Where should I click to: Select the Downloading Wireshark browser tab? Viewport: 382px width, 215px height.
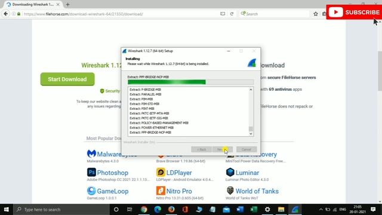tap(33, 4)
